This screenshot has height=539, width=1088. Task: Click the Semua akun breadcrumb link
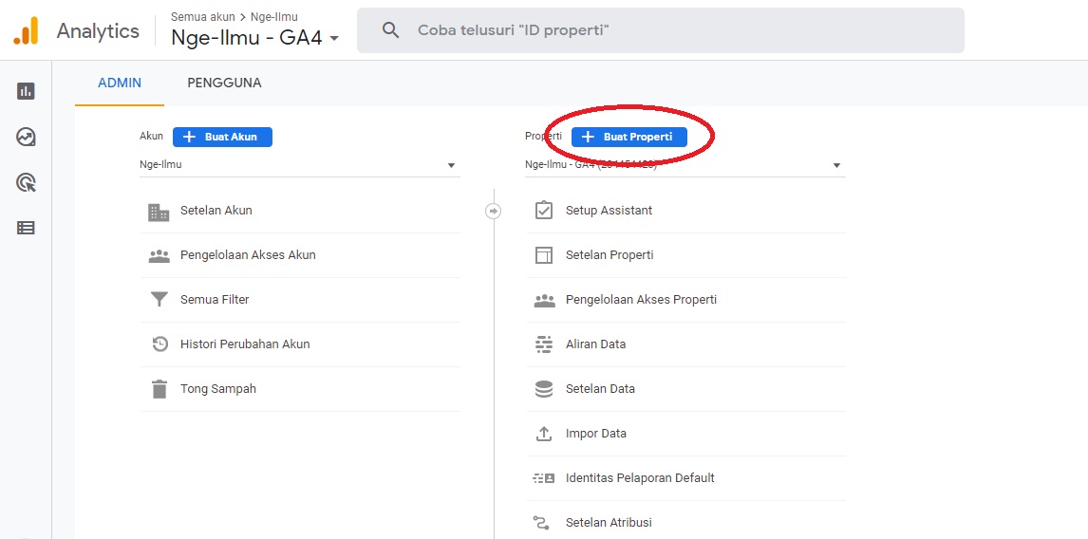tap(202, 17)
